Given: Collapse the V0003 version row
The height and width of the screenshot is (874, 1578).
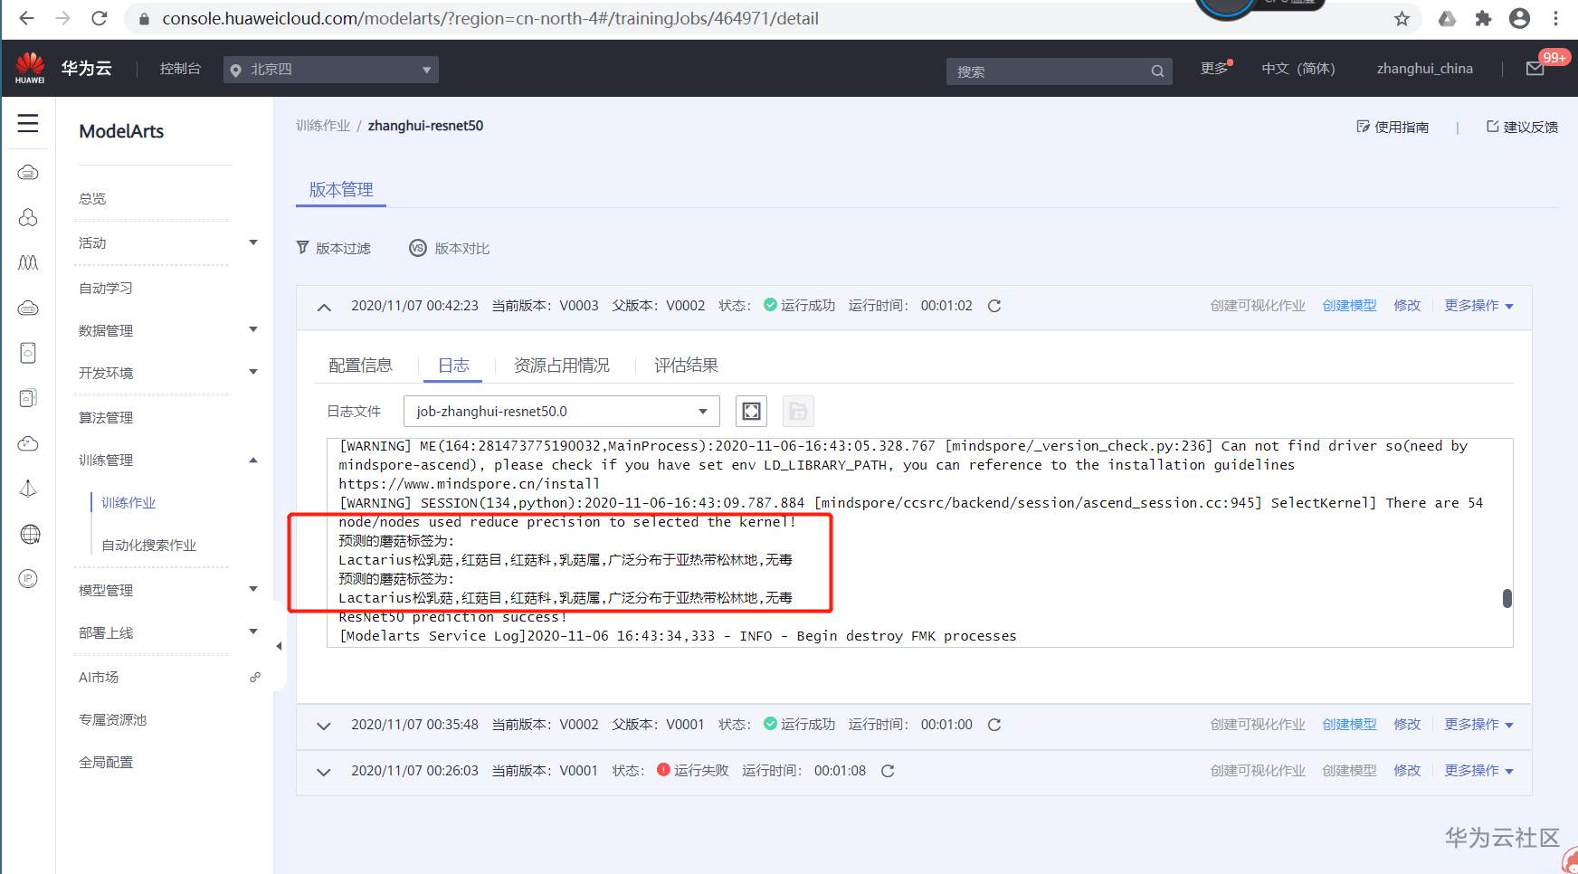Looking at the screenshot, I should [324, 307].
